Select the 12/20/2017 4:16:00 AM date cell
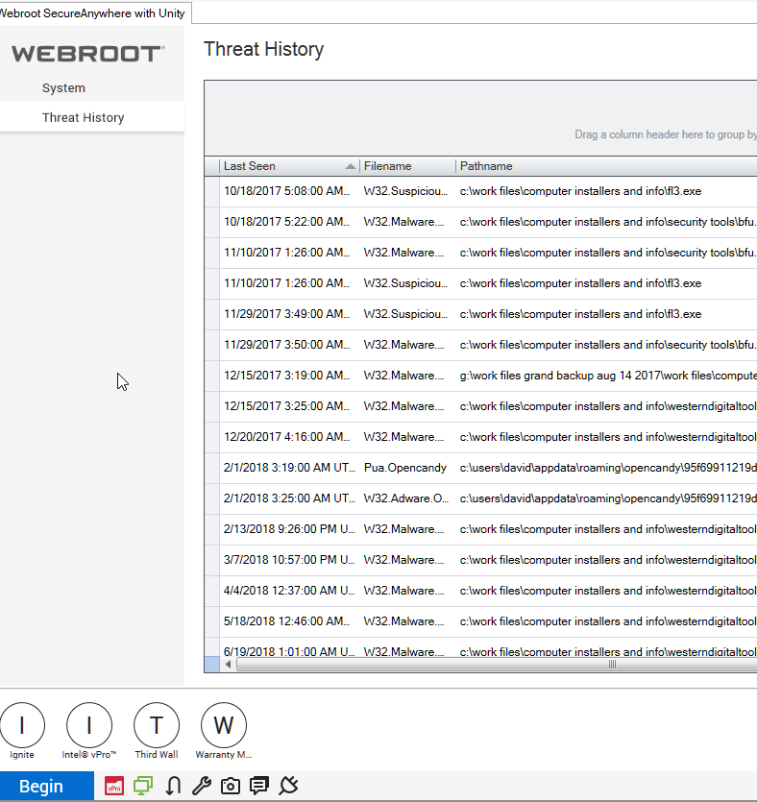Image resolution: width=757 pixels, height=802 pixels. pyautogui.click(x=287, y=437)
